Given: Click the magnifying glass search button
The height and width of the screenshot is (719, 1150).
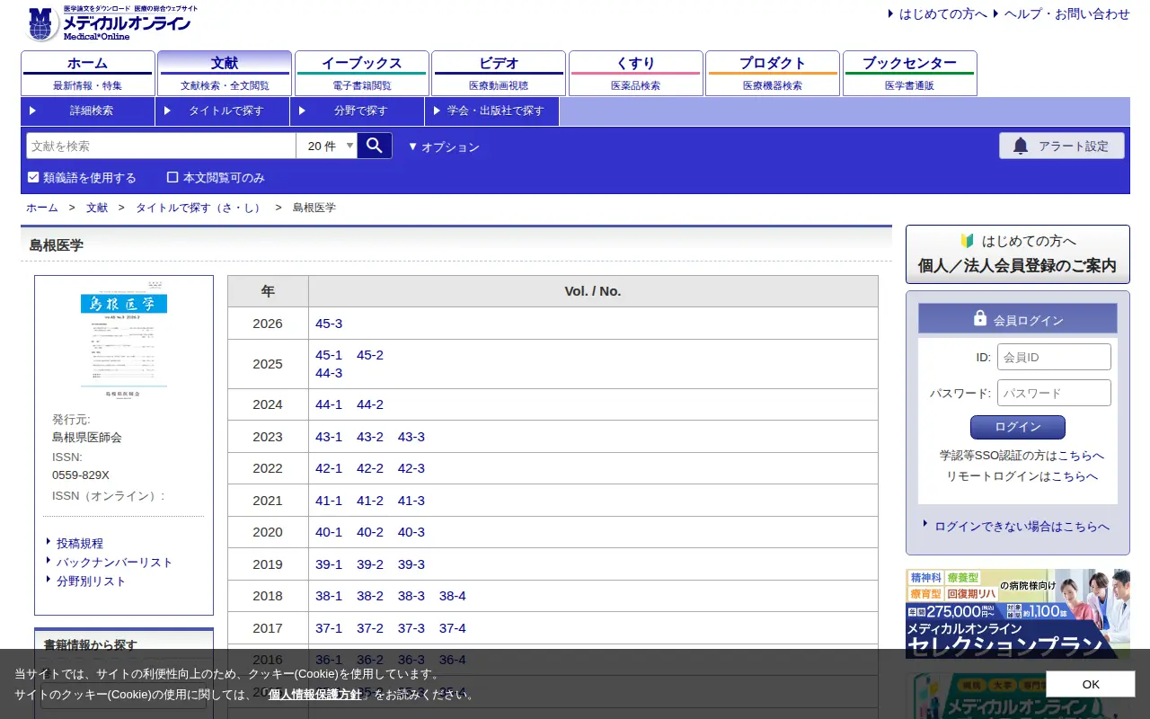Looking at the screenshot, I should click(x=375, y=146).
